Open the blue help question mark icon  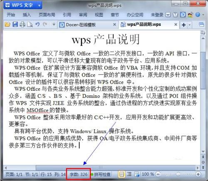(198, 15)
